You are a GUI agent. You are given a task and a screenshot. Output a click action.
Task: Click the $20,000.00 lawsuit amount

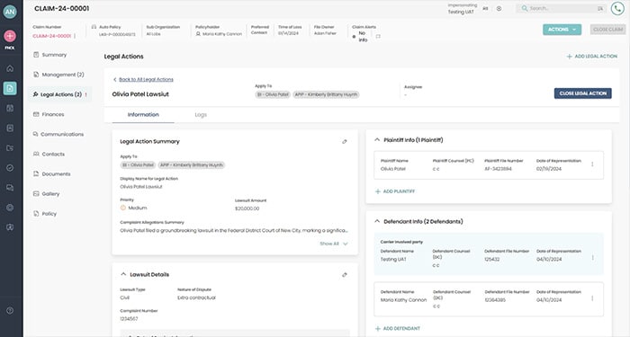247,208
